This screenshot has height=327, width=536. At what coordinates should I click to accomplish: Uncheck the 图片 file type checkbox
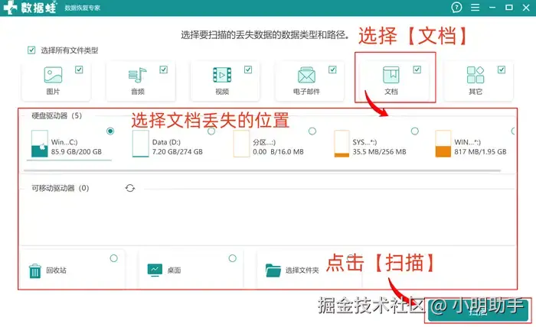point(79,70)
